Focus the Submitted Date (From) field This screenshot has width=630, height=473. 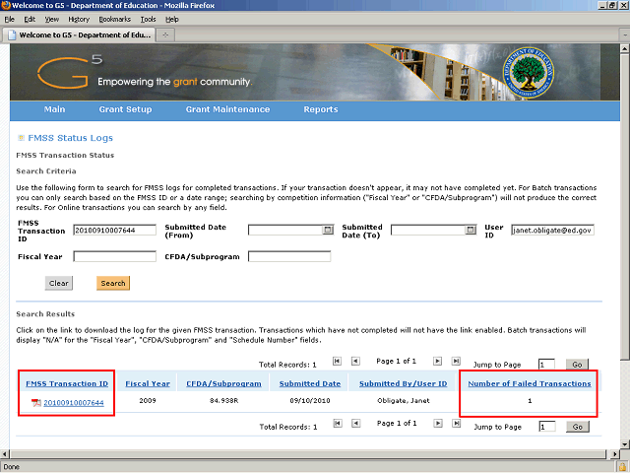pyautogui.click(x=285, y=230)
